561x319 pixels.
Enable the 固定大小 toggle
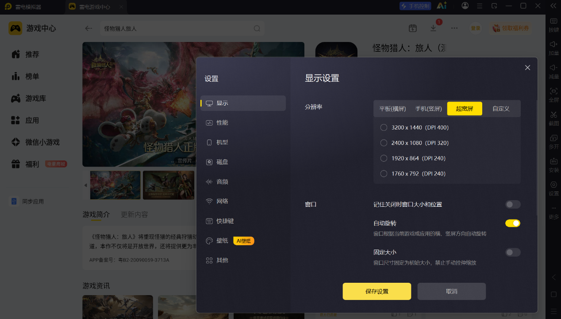pos(513,252)
